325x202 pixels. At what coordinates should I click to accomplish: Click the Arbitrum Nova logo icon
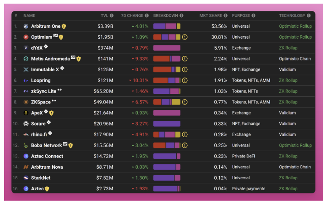point(26,167)
